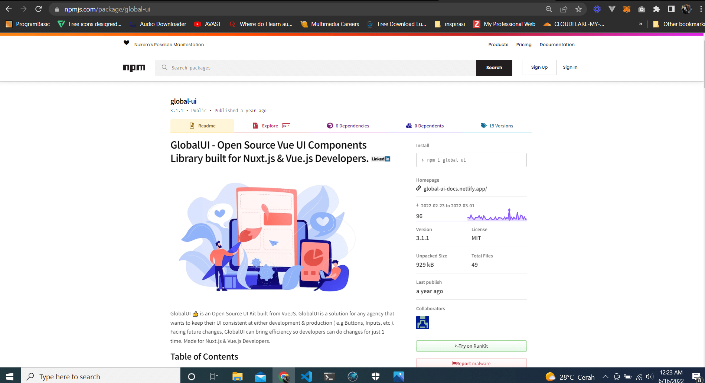Viewport: 705px width, 383px height.
Task: Open the 19 Versions tab
Action: pos(497,126)
